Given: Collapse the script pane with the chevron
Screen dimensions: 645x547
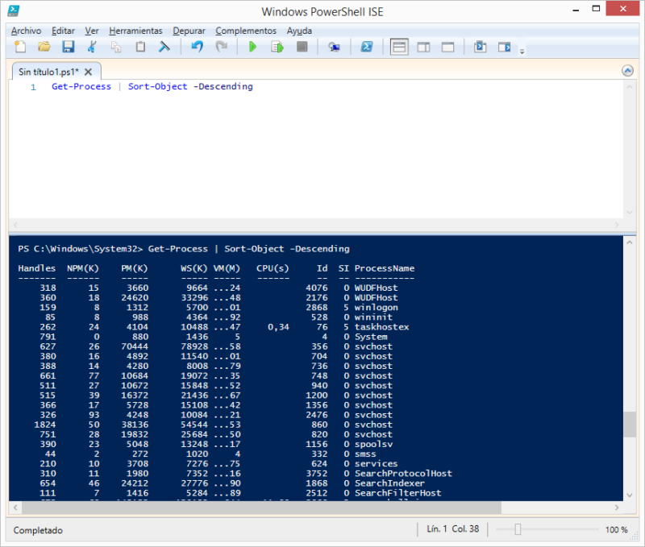Looking at the screenshot, I should click(627, 71).
